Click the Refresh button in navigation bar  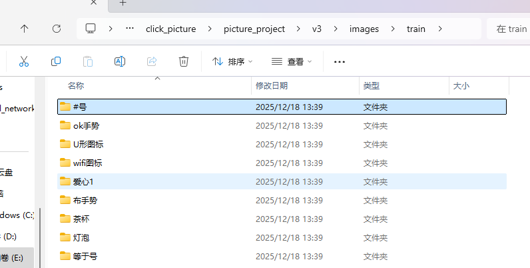[x=57, y=29]
